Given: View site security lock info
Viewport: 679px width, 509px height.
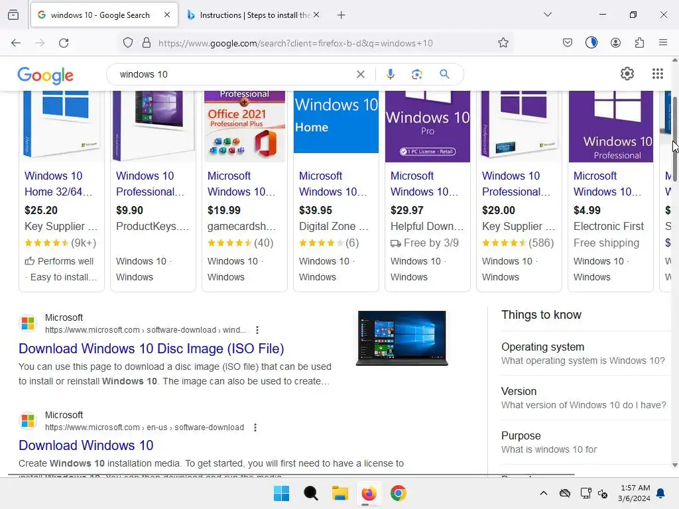Looking at the screenshot, I should [x=147, y=43].
